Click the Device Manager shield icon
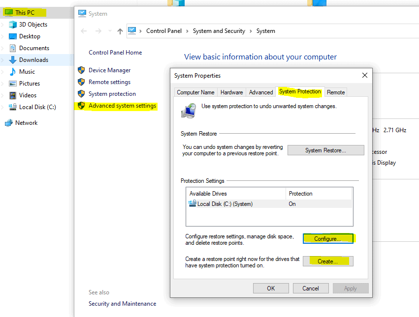 coord(81,70)
